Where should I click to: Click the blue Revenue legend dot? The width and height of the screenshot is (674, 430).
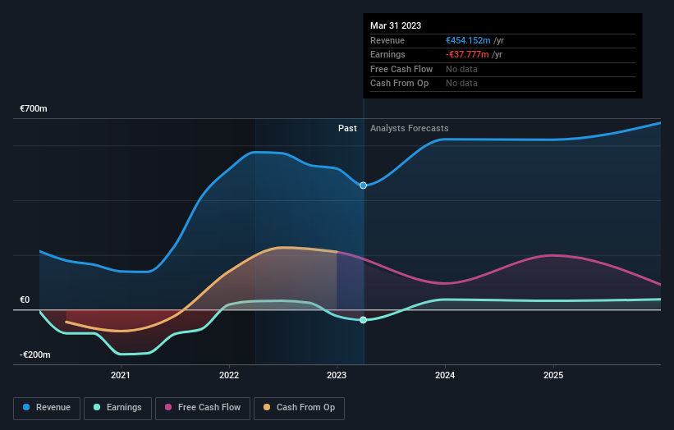(26, 407)
